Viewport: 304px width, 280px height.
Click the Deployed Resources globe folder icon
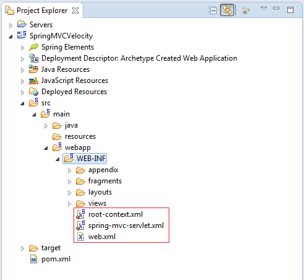coord(33,92)
